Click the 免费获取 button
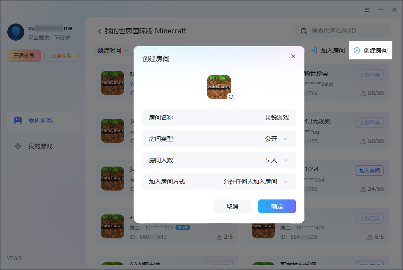The image size is (403, 270). (61, 56)
